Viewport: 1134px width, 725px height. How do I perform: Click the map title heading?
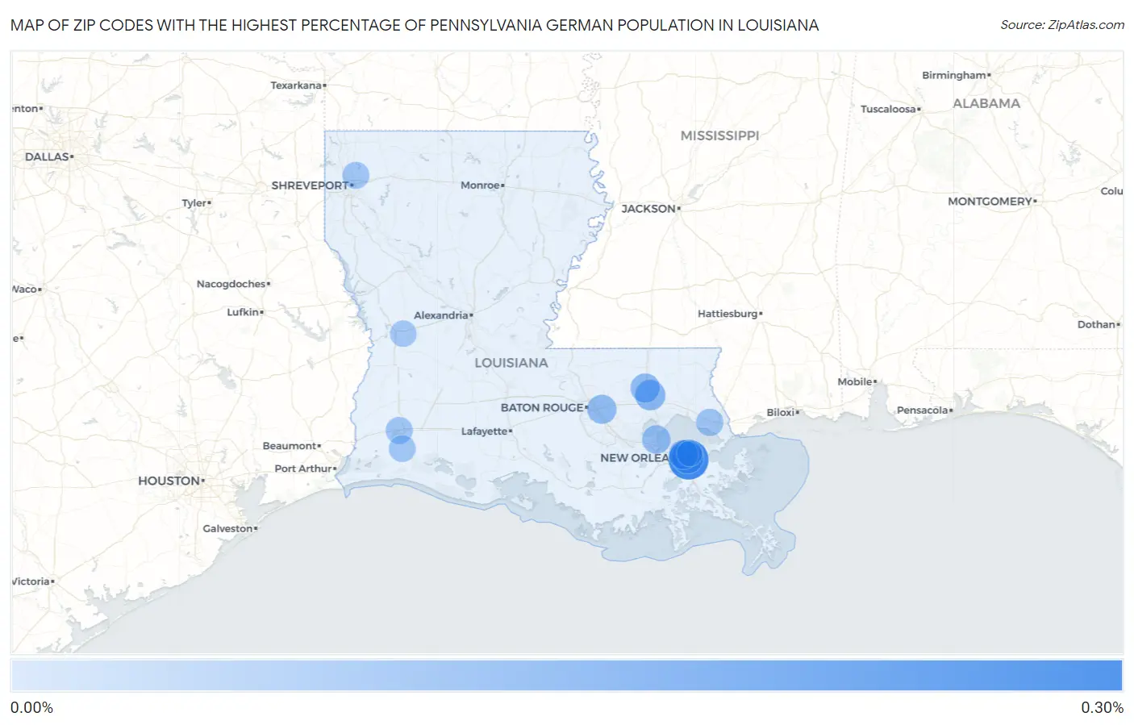point(415,25)
